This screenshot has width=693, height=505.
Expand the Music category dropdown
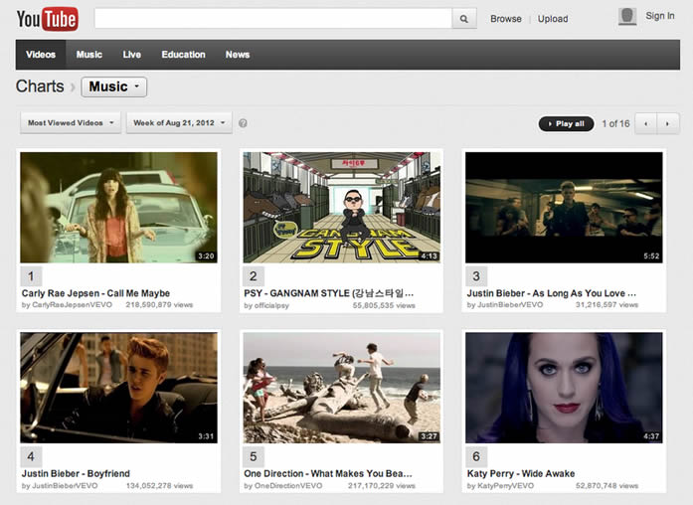point(114,86)
